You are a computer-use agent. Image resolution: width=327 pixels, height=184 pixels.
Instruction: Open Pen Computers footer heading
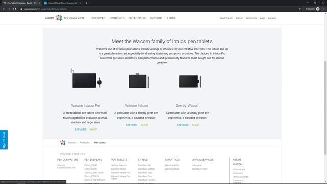coord(68,160)
